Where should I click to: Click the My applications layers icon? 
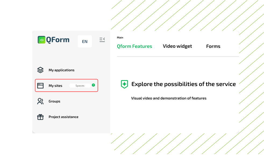pyautogui.click(x=40, y=70)
